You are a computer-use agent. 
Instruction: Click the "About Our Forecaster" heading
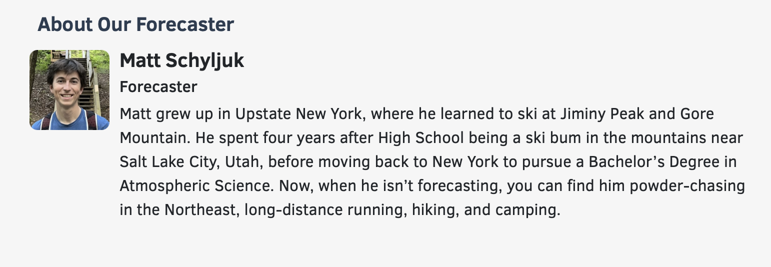(x=135, y=24)
